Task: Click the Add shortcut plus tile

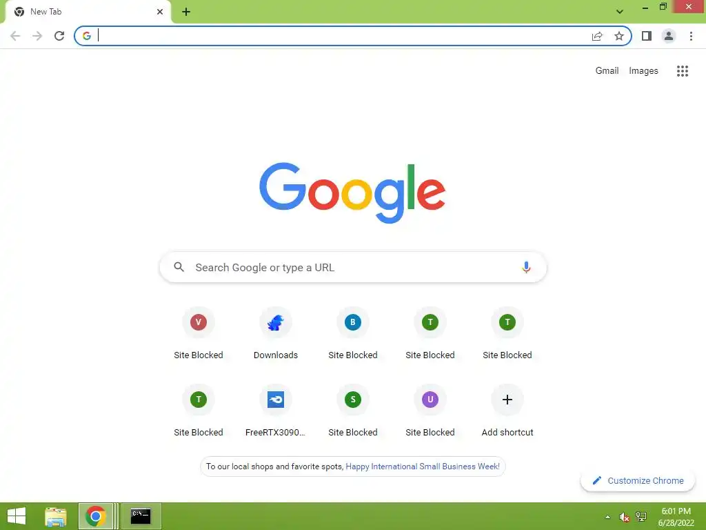Action: (507, 411)
